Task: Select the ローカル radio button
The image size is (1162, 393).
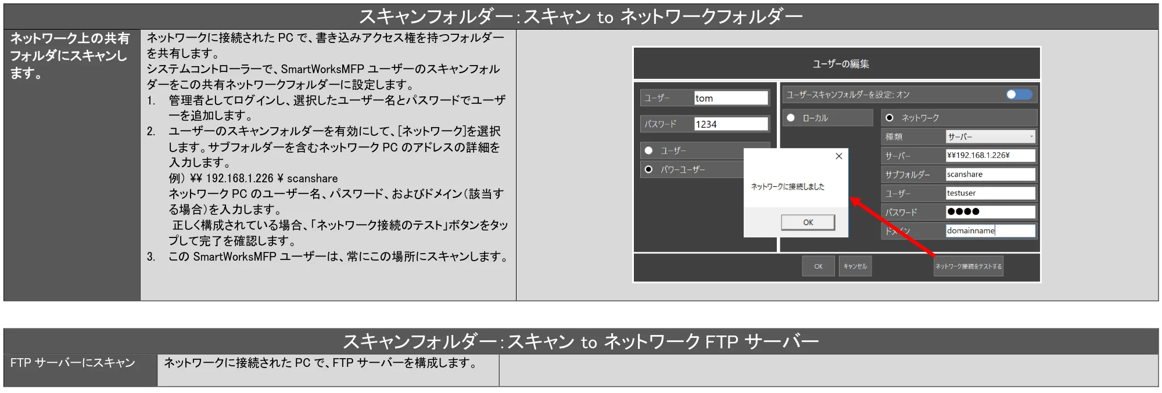Action: [791, 118]
